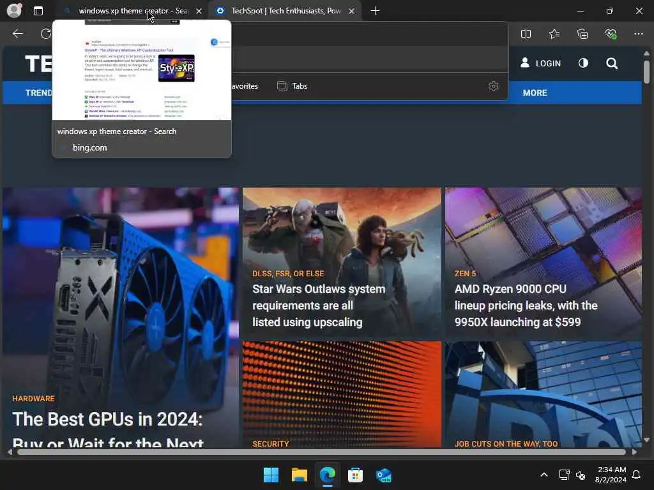Click Microsoft Edge taskbar icon
This screenshot has width=654, height=490.
click(x=328, y=475)
